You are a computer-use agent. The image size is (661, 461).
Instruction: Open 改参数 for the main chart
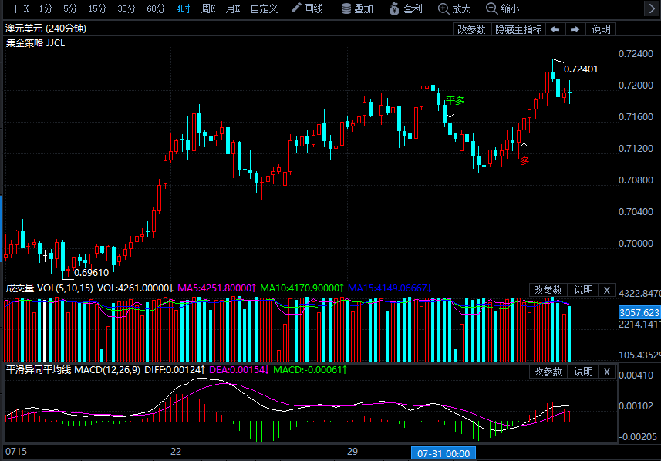[471, 29]
